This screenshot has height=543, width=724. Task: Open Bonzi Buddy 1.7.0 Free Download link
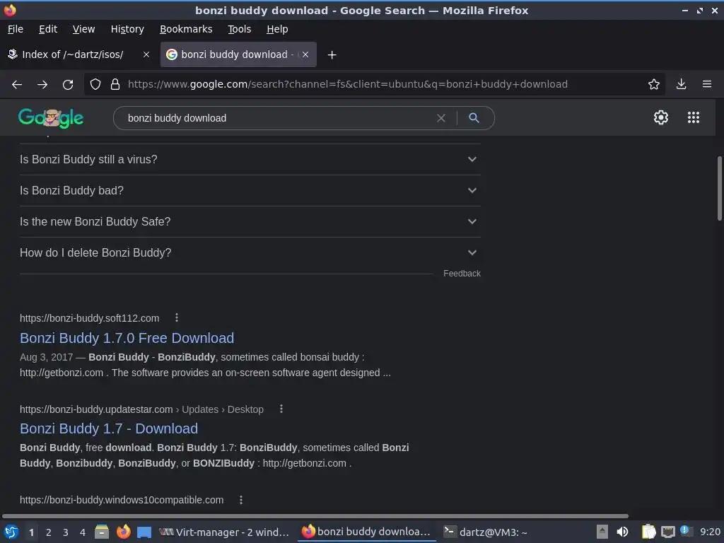(127, 338)
